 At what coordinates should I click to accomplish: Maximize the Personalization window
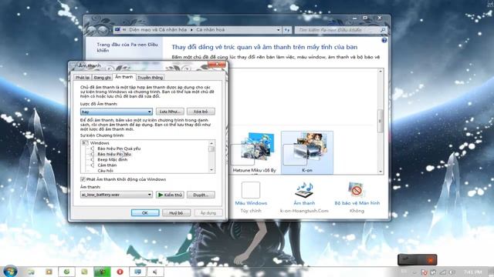coord(365,18)
